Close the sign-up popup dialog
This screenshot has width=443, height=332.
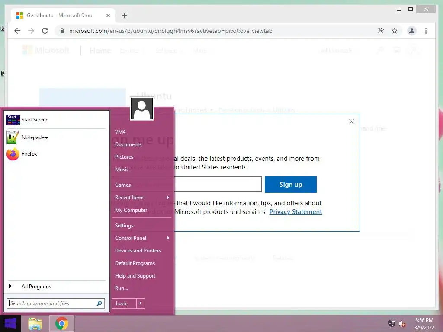pyautogui.click(x=351, y=121)
